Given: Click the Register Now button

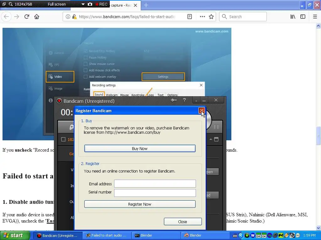Looking at the screenshot, I should click(140, 204).
